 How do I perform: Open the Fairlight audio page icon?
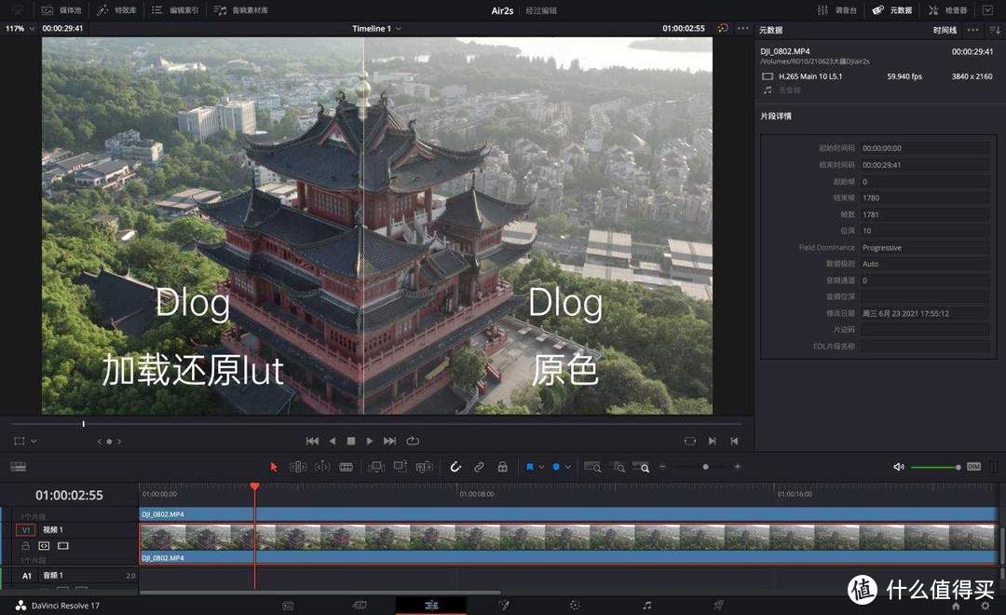647,605
